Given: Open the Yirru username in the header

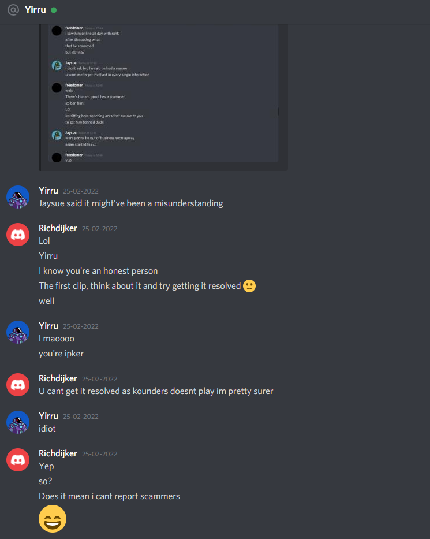Looking at the screenshot, I should pos(35,10).
